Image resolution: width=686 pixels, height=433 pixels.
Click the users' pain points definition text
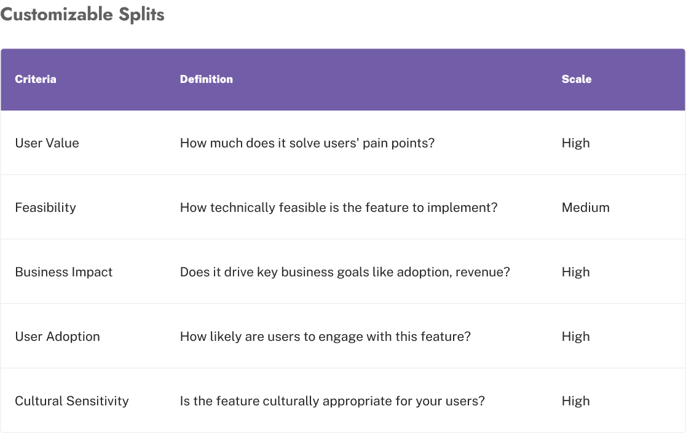point(307,143)
